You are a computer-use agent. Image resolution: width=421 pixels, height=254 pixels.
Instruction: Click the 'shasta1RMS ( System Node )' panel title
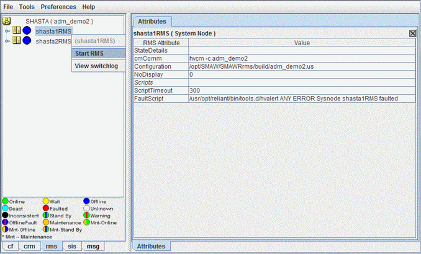174,33
